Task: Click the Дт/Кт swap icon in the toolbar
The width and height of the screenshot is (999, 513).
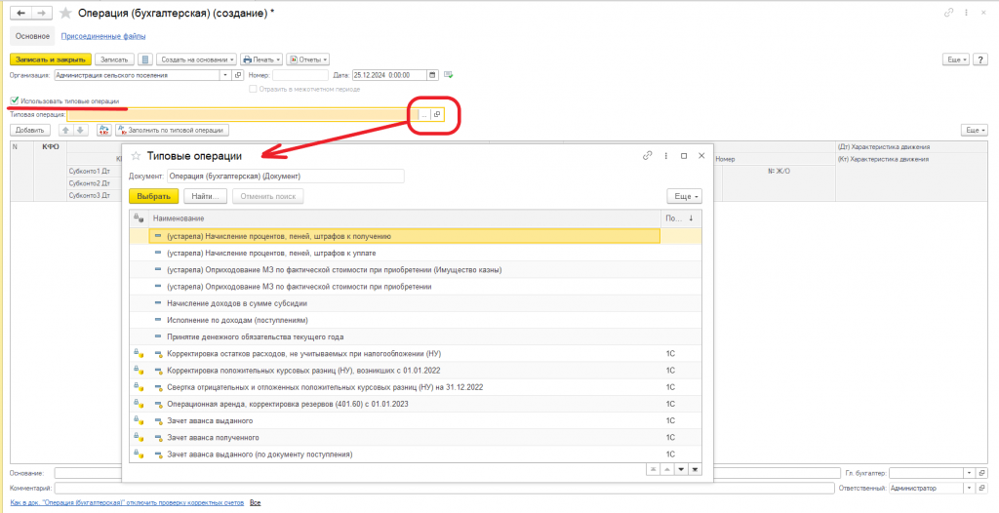Action: pos(103,130)
